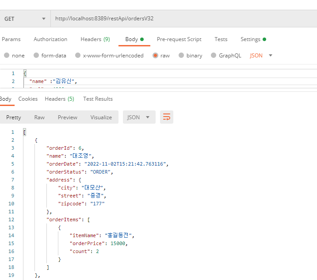This screenshot has height=280, width=317.
Task: Open the Settings tab
Action: 253,39
